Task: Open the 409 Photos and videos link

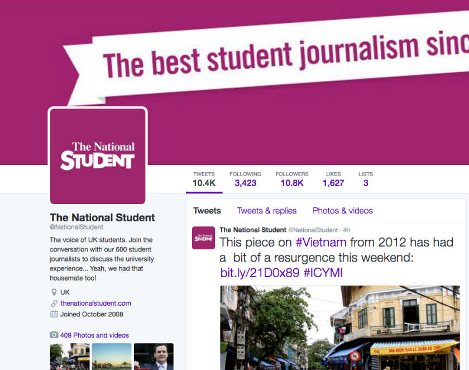Action: [x=94, y=335]
